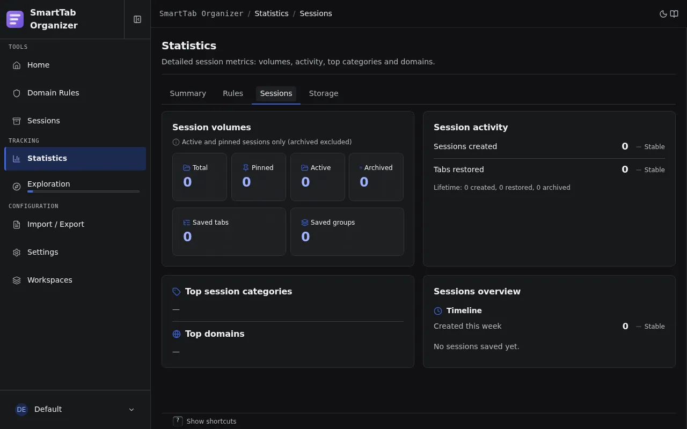
Task: Click the info icon under Session volumes
Action: [176, 142]
